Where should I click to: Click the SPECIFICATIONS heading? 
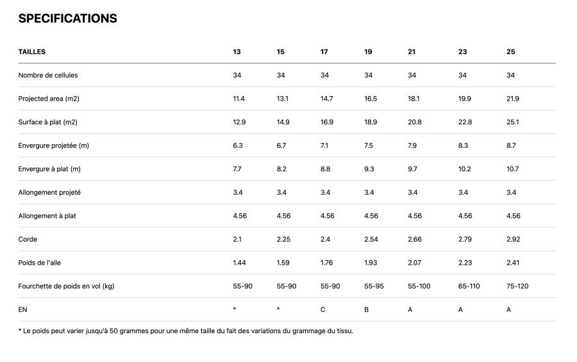click(68, 19)
